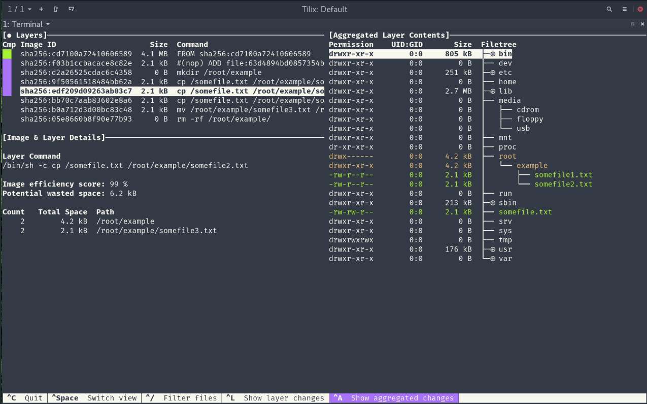Click ^L Show layer changes
Screen dimensions: 647x404
pos(276,398)
